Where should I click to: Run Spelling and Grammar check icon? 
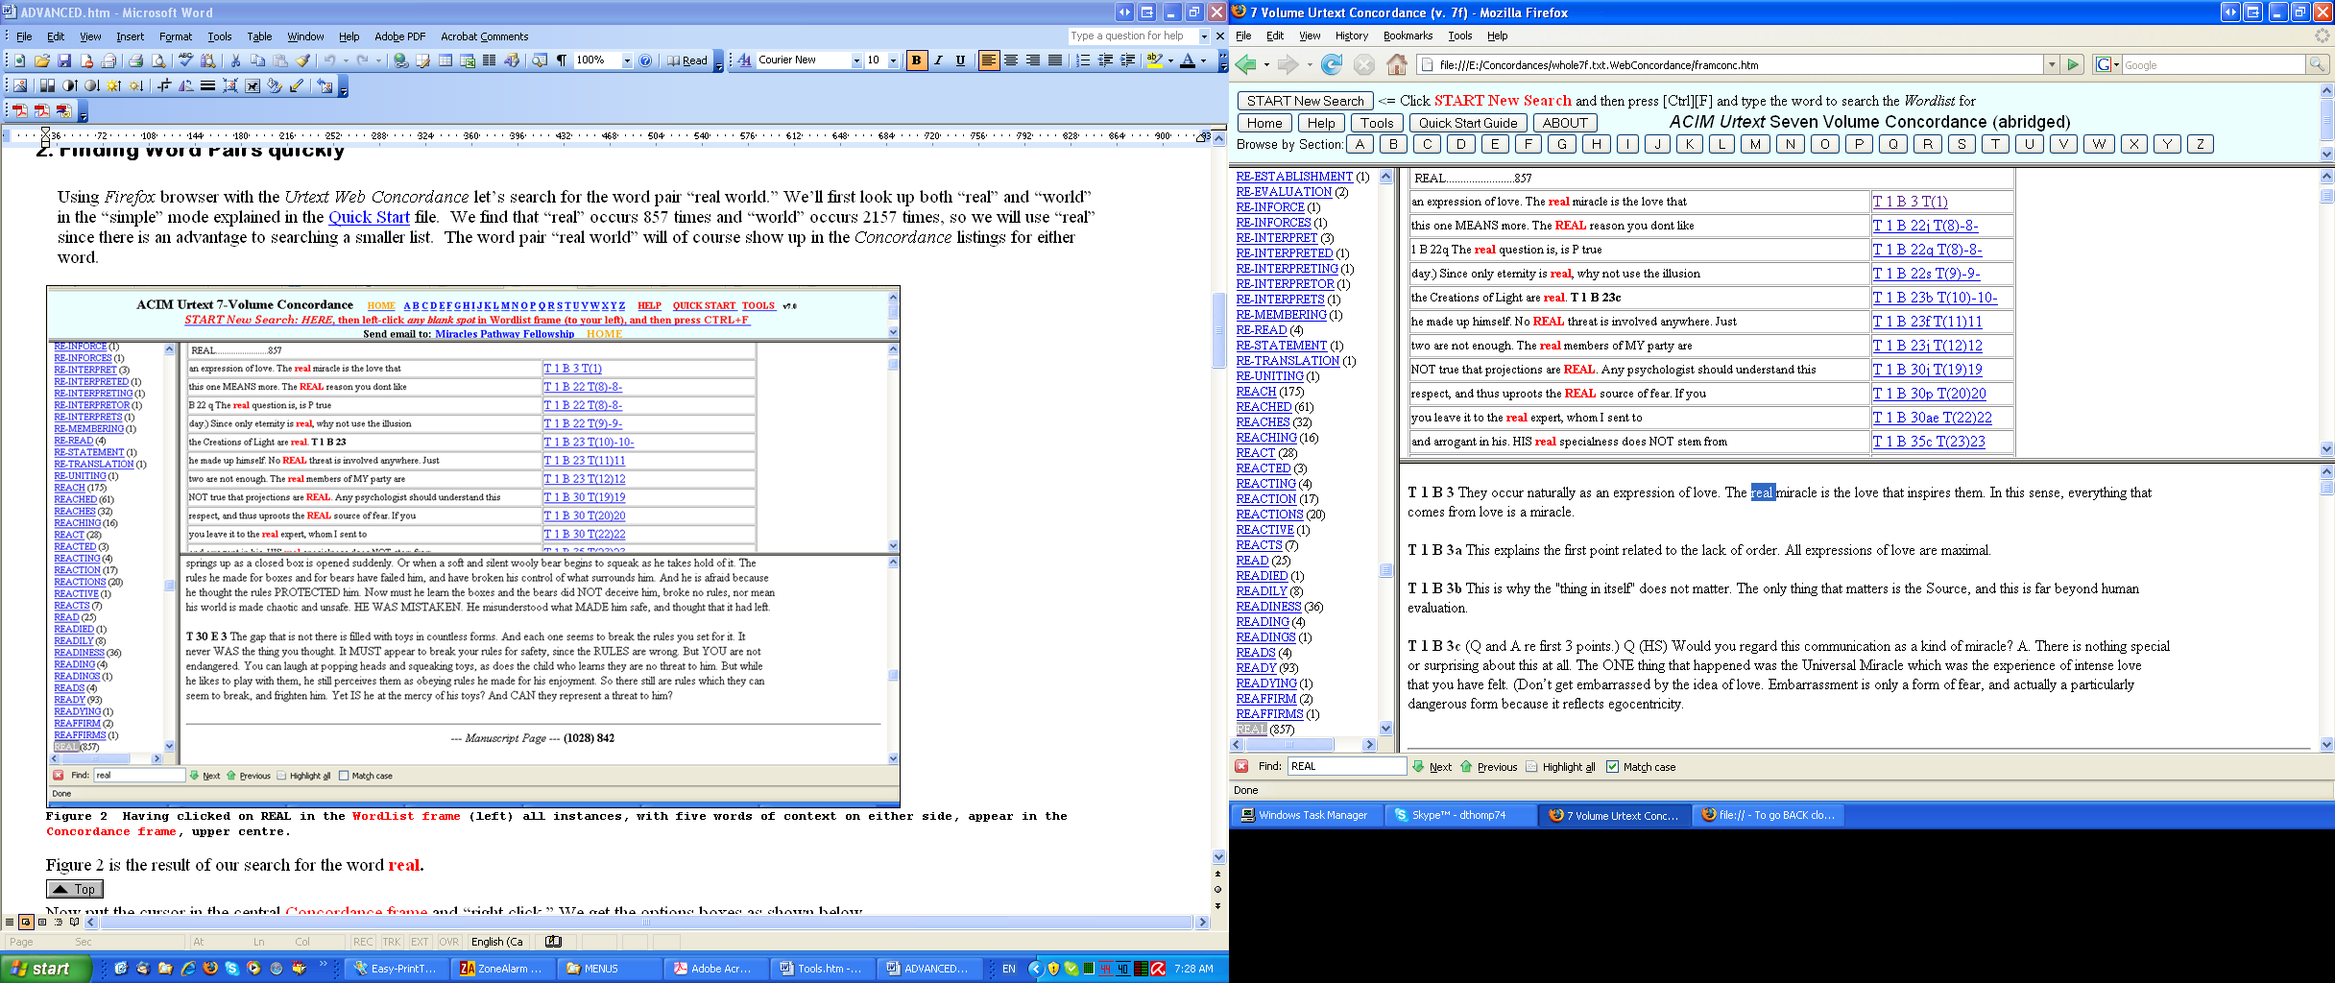point(186,60)
